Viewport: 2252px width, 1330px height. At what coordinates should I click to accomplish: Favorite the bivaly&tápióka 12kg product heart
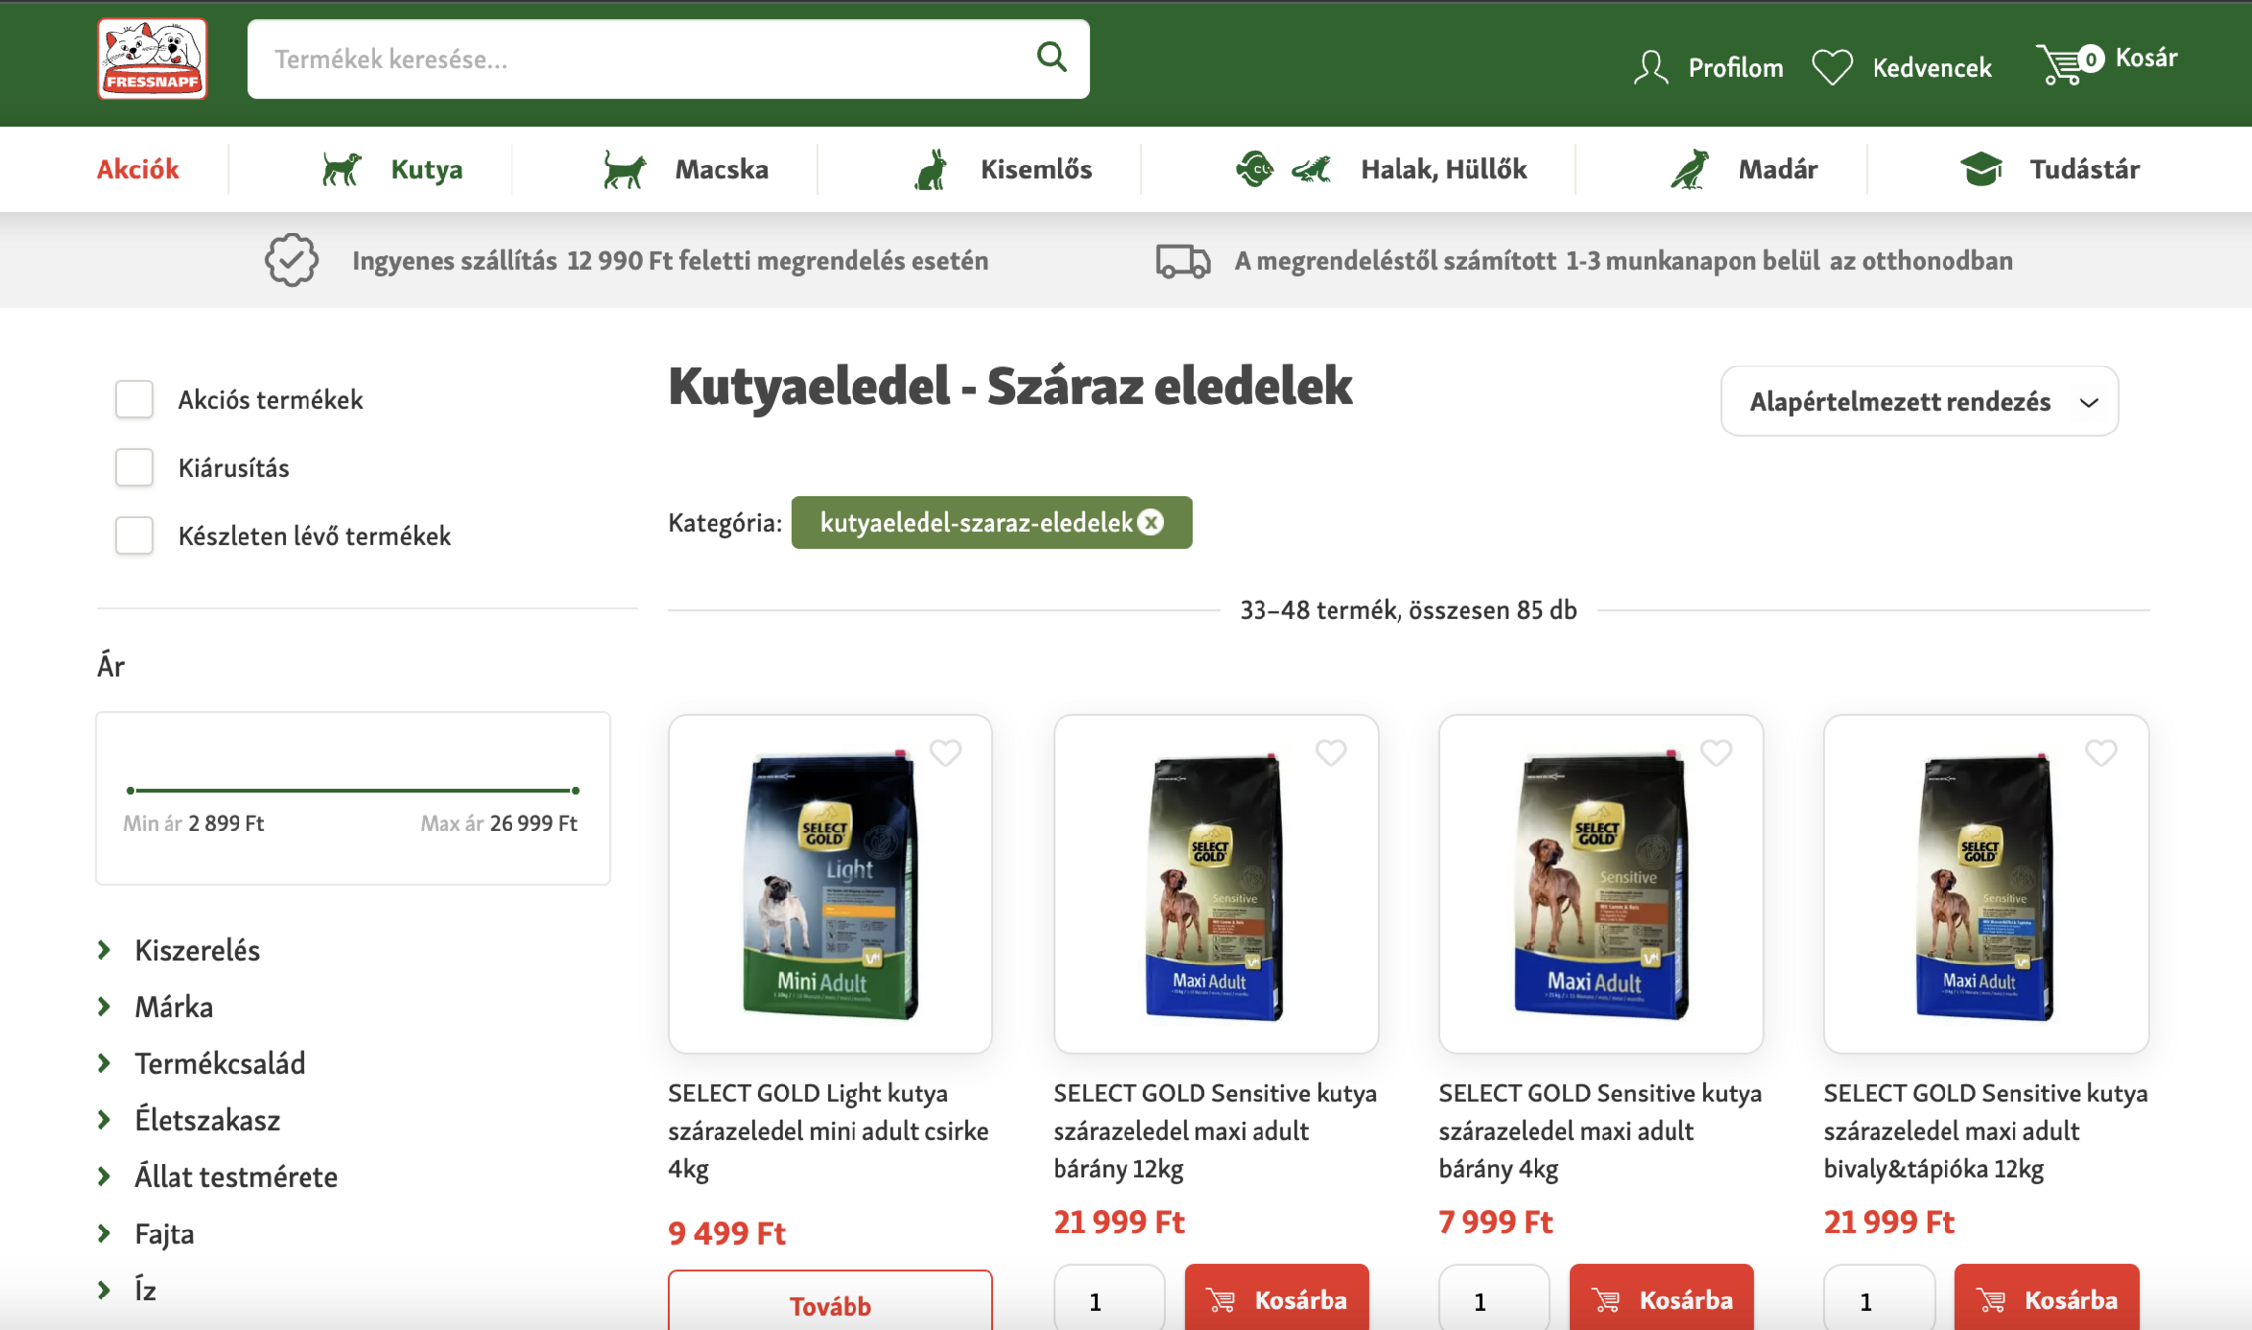[2100, 753]
